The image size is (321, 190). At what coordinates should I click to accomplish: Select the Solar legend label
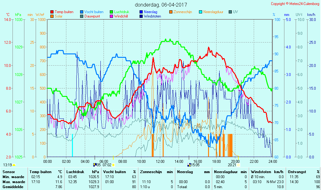pyautogui.click(x=59, y=16)
